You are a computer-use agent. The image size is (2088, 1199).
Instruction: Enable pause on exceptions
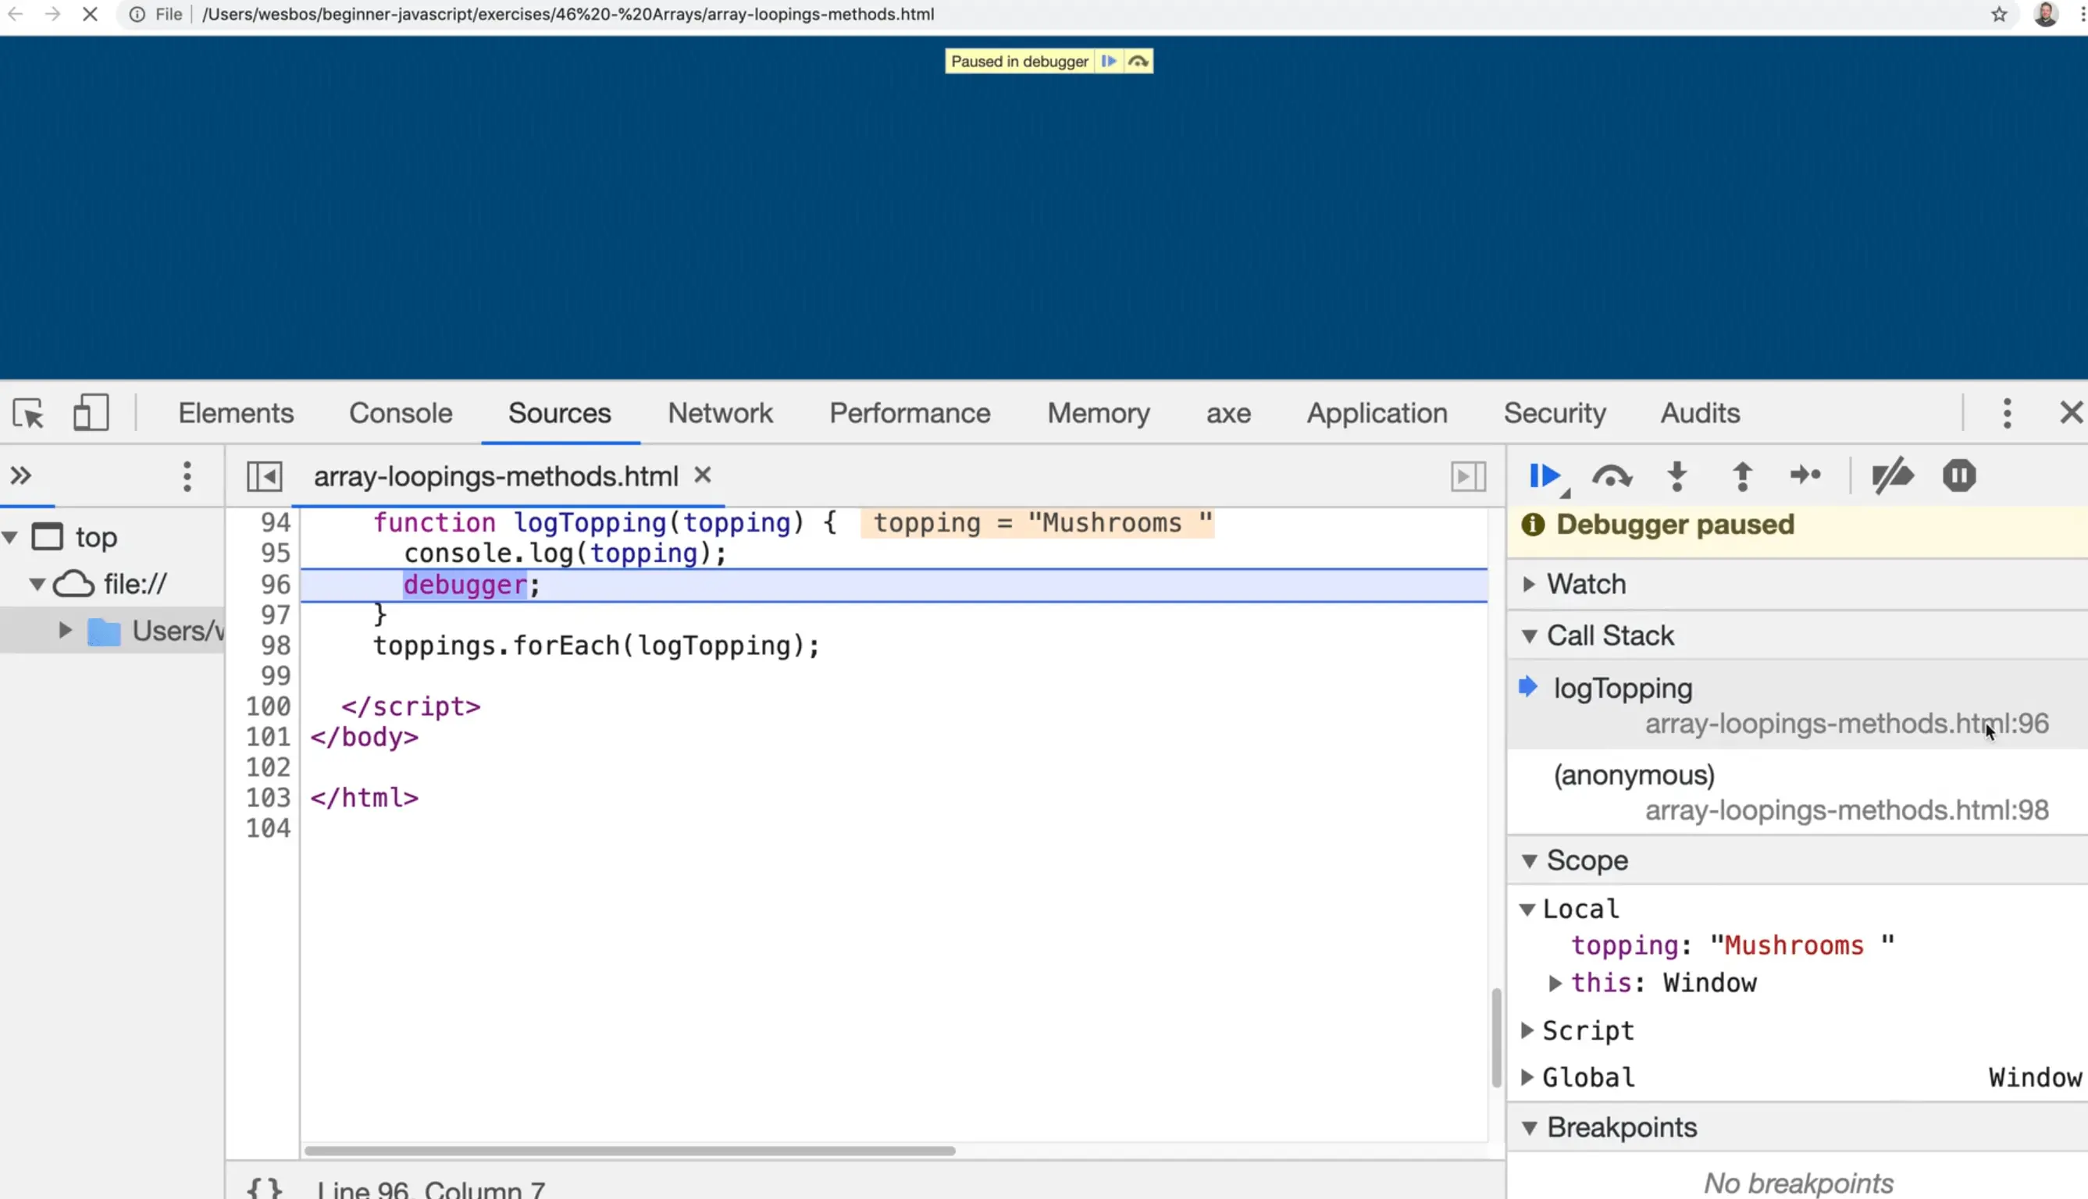pyautogui.click(x=1958, y=476)
